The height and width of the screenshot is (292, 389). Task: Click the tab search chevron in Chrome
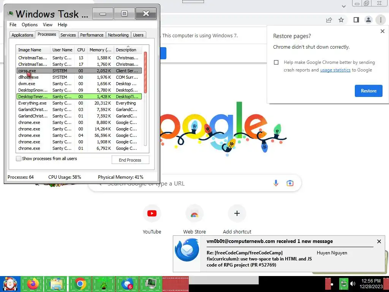(343, 6)
